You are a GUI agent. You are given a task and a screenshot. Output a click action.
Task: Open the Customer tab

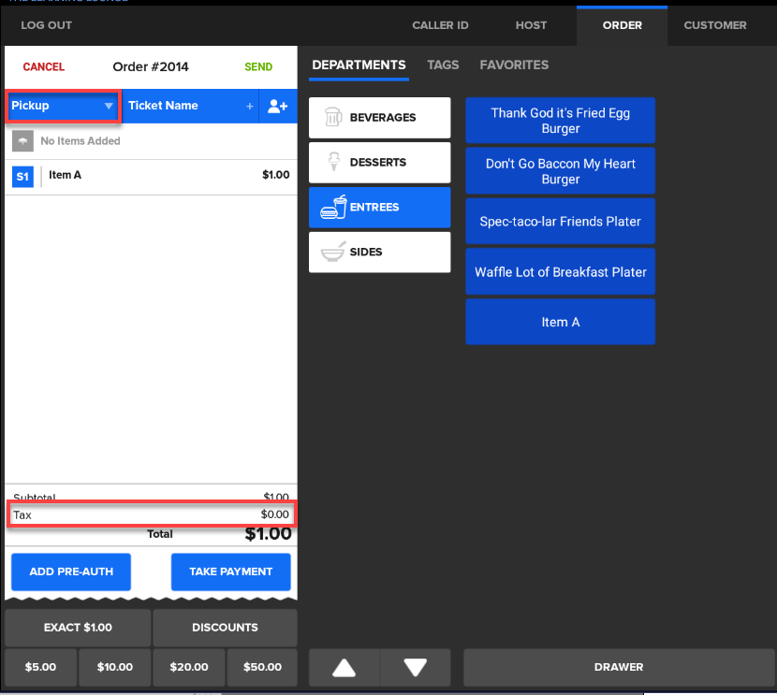[715, 25]
